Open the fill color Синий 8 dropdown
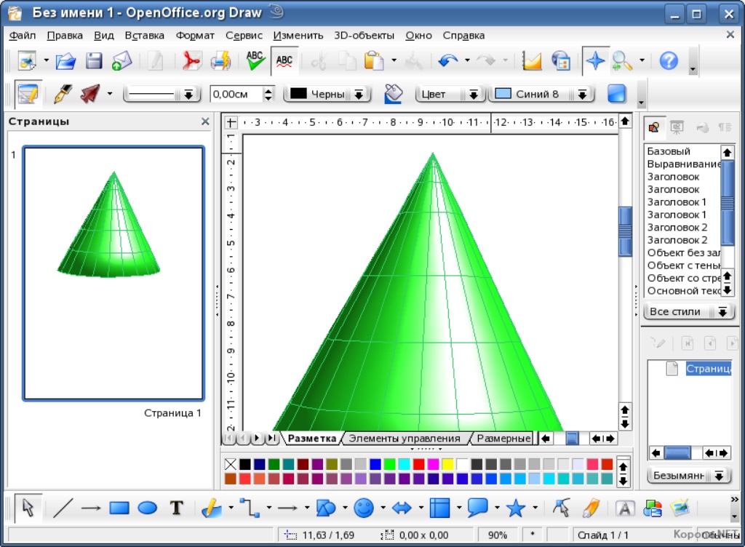This screenshot has height=547, width=745. pyautogui.click(x=583, y=95)
